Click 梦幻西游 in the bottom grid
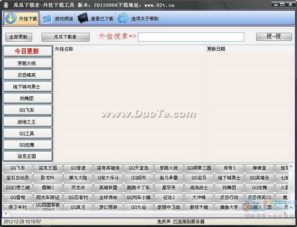Viewport: 297px width, 227px height. coord(109,207)
